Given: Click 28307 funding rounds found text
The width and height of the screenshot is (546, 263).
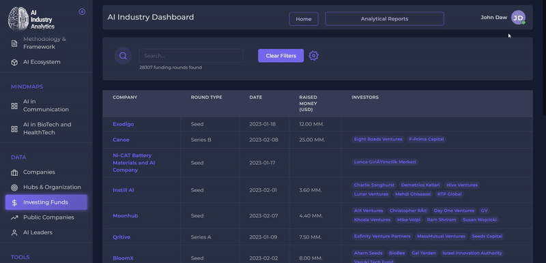Looking at the screenshot, I should tap(171, 67).
